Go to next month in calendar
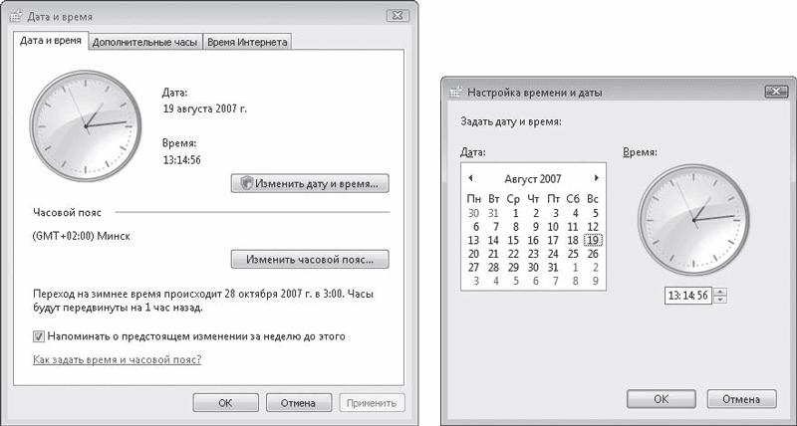This screenshot has height=426, width=797. pos(597,178)
